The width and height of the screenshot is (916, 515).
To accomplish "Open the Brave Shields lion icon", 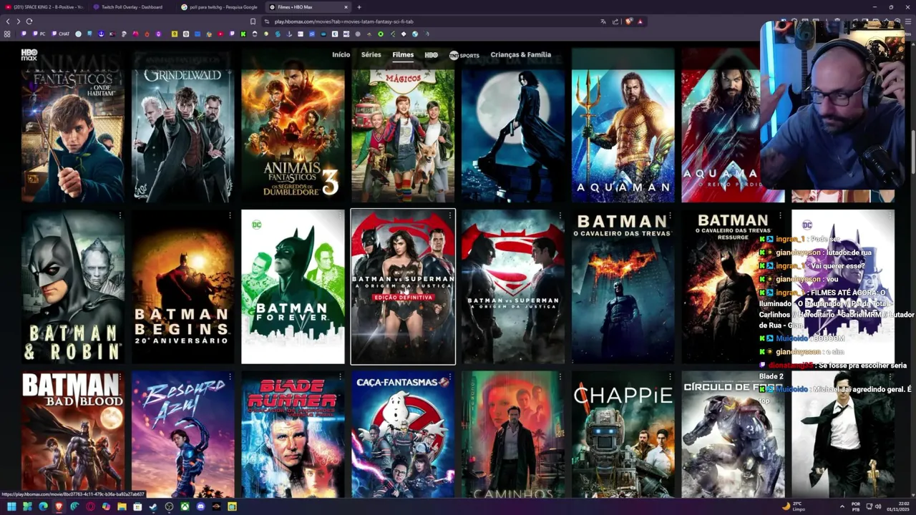I will (x=629, y=21).
